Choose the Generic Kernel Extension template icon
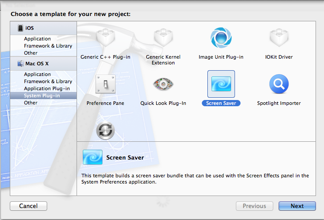The width and height of the screenshot is (324, 220). pyautogui.click(x=163, y=38)
